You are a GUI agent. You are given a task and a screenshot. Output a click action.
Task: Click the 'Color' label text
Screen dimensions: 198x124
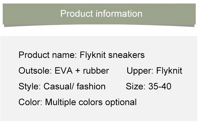30,102
